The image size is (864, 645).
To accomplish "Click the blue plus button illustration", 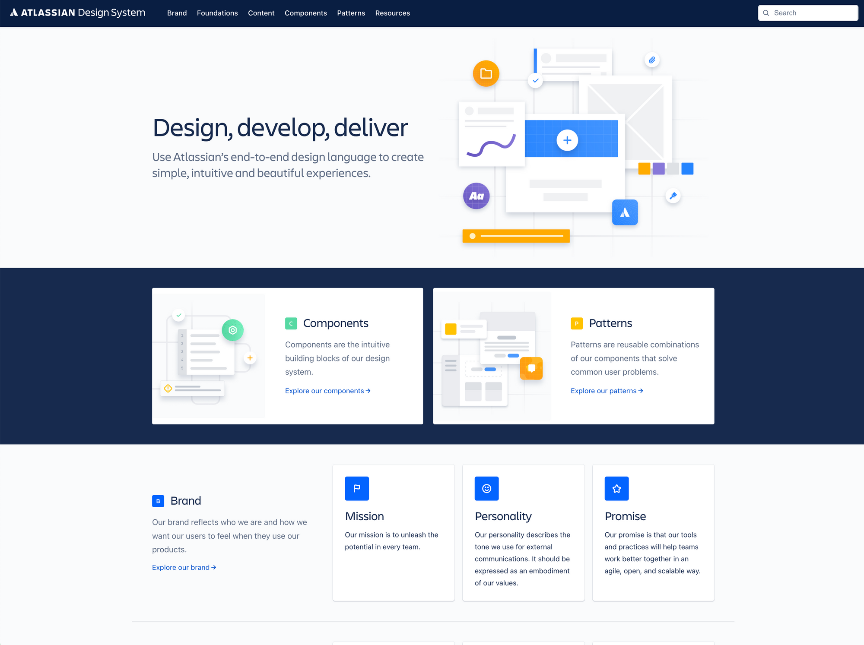I will [x=566, y=140].
